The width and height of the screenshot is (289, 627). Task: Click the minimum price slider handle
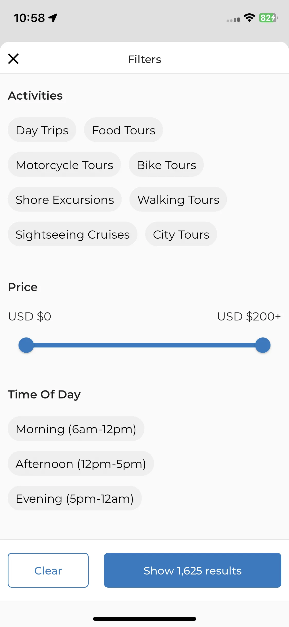26,345
